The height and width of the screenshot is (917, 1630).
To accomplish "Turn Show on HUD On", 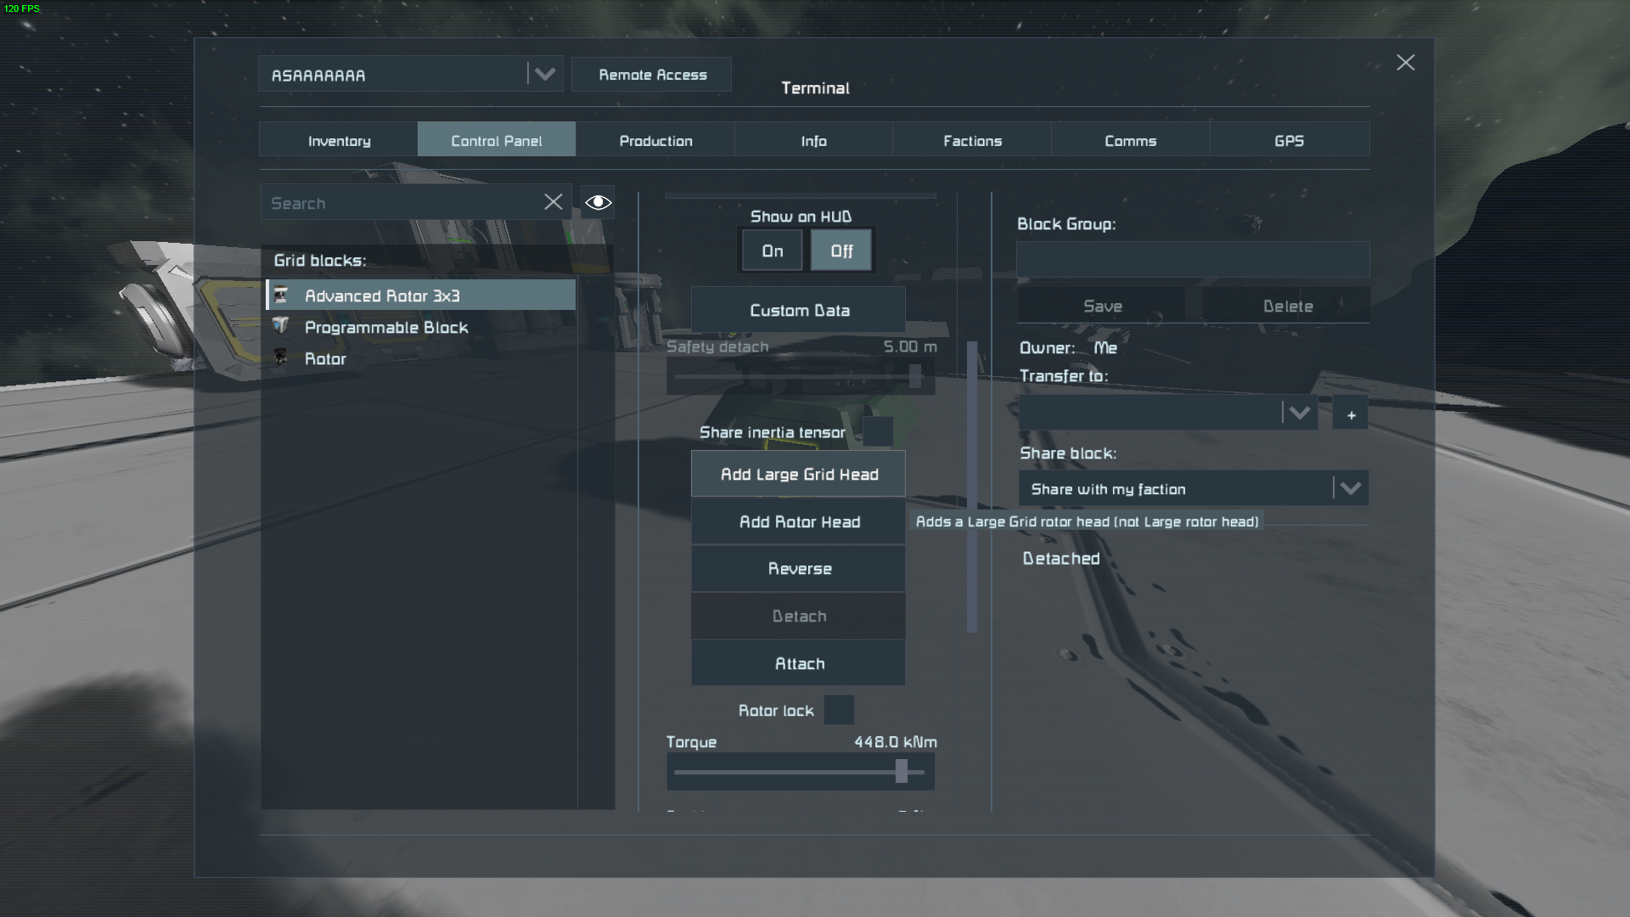I will pyautogui.click(x=772, y=251).
